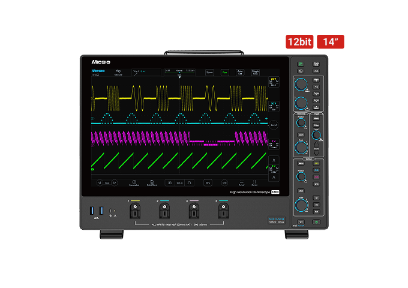Viewport: 408px width, 288px height.
Task: Tap the Auto Set on-screen button
Action: pos(240,73)
